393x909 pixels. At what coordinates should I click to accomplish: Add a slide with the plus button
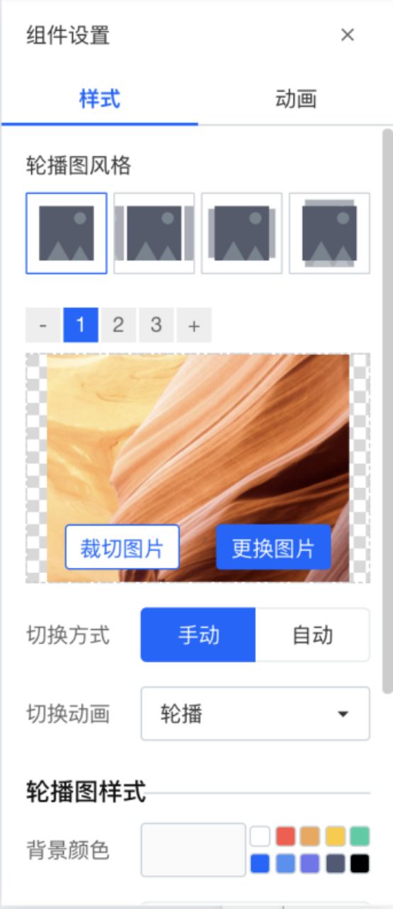click(x=194, y=325)
